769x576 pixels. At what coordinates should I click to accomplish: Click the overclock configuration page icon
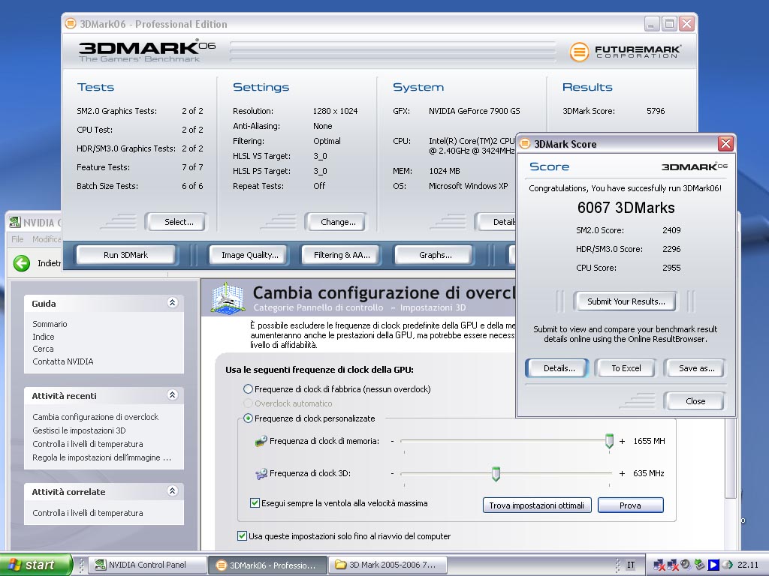click(227, 298)
